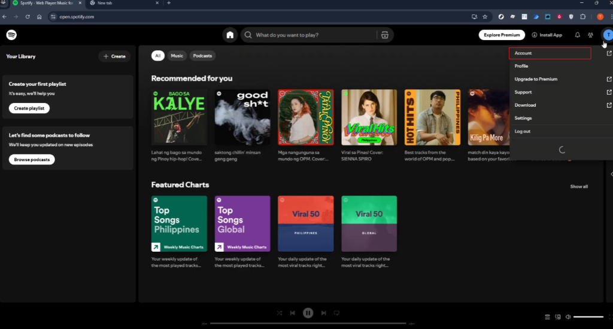613x329 pixels.
Task: Click the Spotify logo icon
Action: (11, 35)
